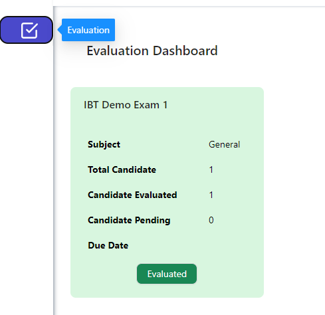Select the Candidate Pending value 0

coord(211,220)
